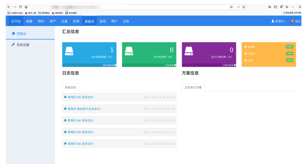Open page actions three-dot menu

pyautogui.click(x=239, y=7)
